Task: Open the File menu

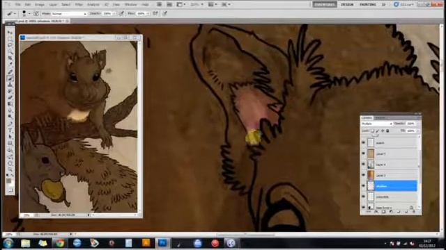Action: (18, 5)
